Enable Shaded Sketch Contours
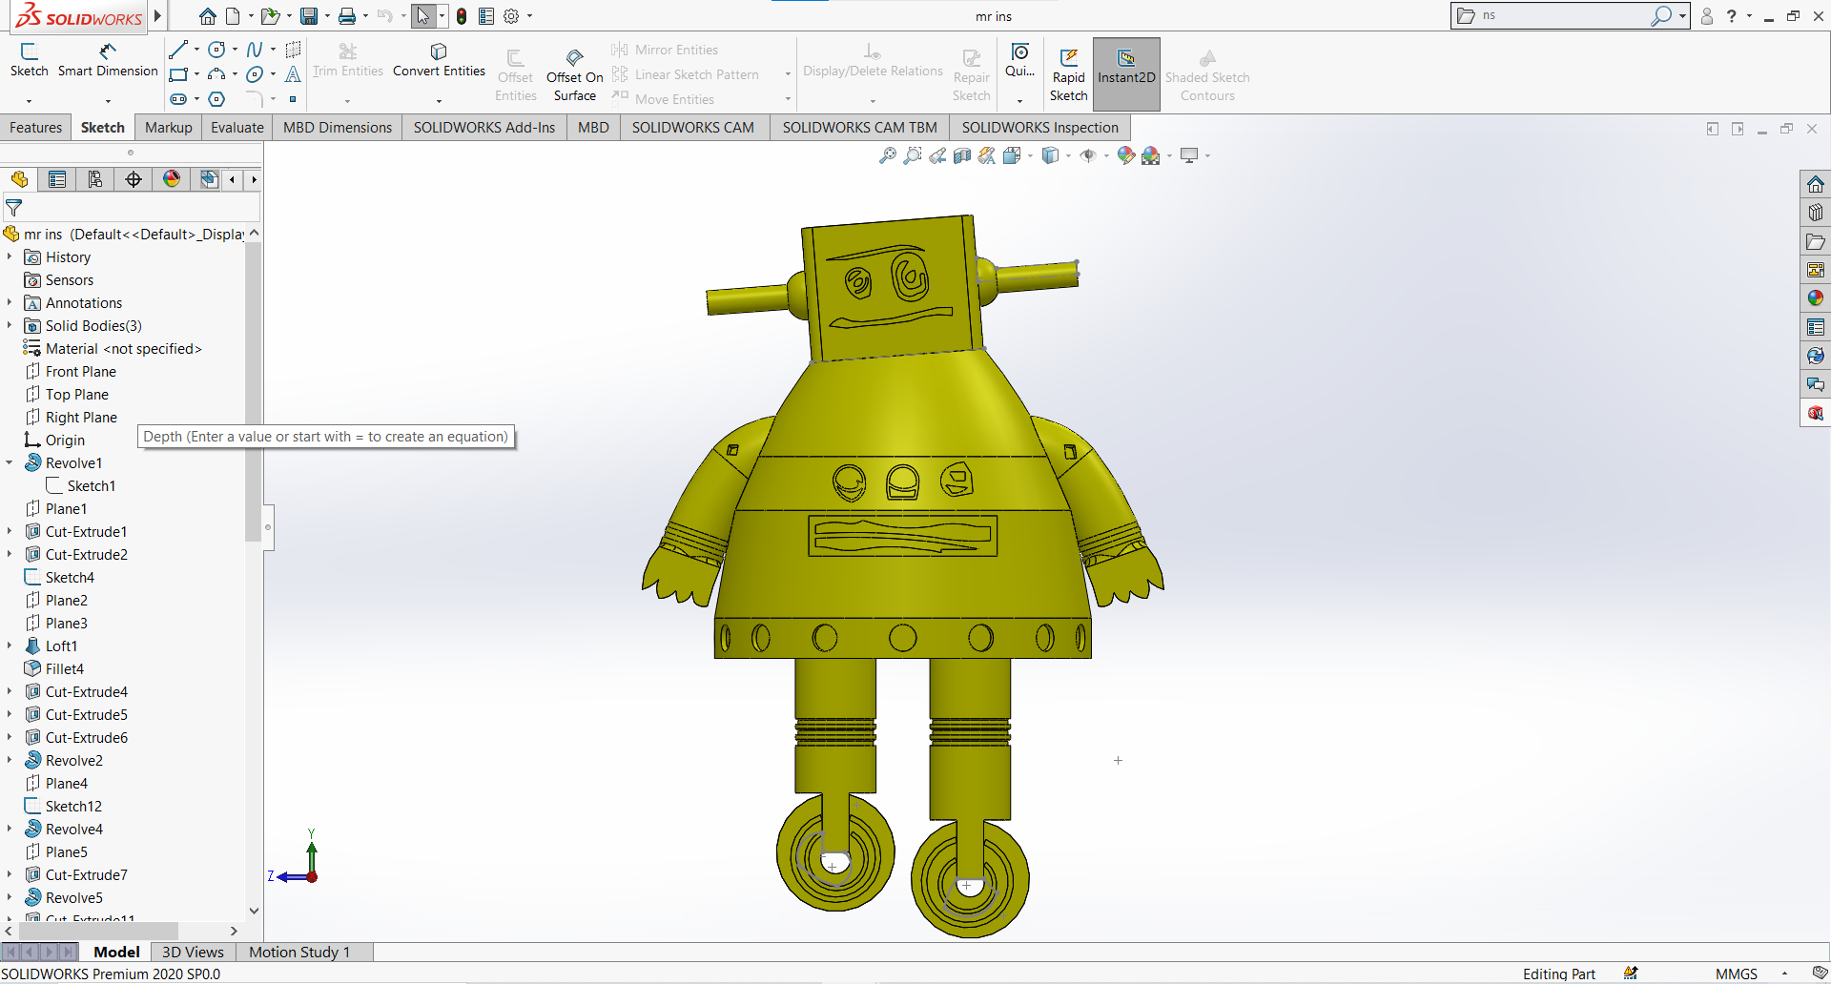This screenshot has width=1831, height=984. (1207, 73)
